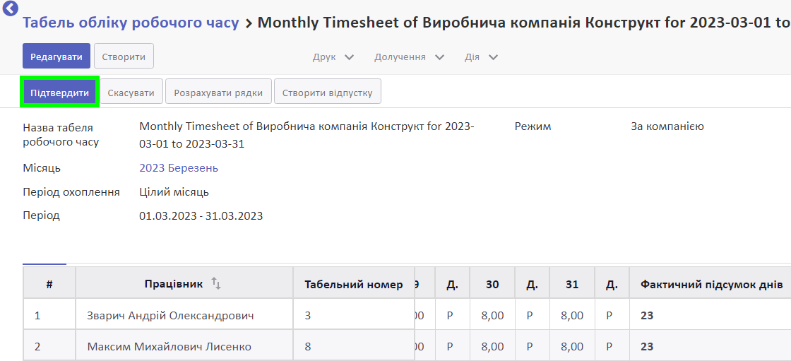Open the Долучення dropdown menu
The width and height of the screenshot is (791, 361).
[x=409, y=57]
